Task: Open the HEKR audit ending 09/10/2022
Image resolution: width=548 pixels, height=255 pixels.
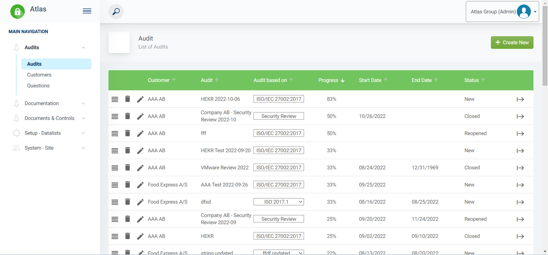Action: click(520, 236)
